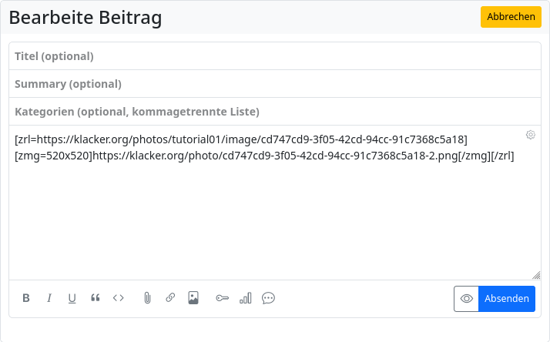Open editor settings gear icon

(531, 135)
